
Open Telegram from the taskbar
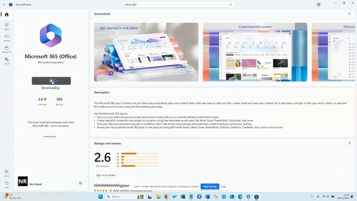pyautogui.click(x=224, y=197)
